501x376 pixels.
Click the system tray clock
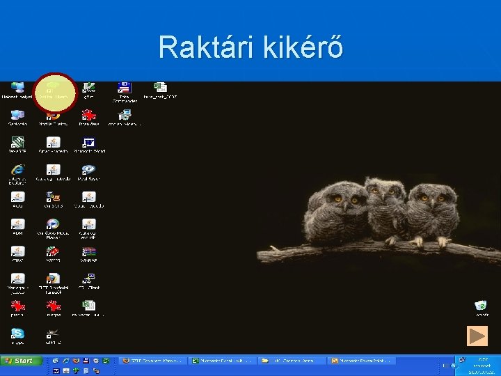pos(482,366)
